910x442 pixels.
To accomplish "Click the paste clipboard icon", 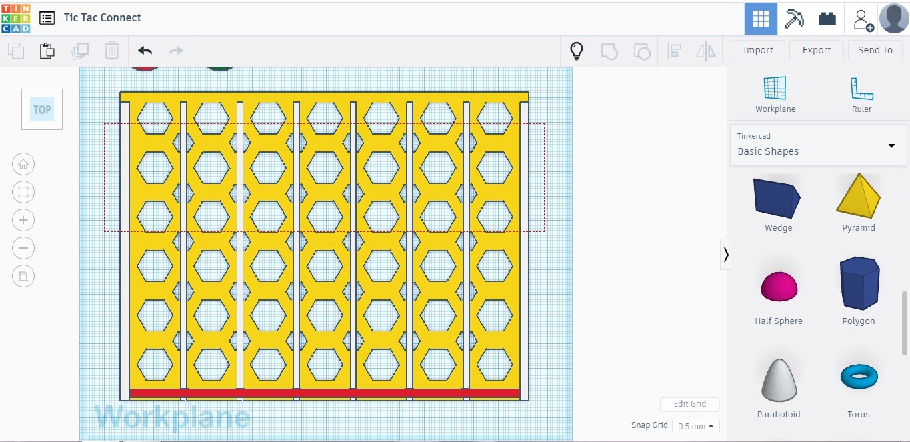I will (47, 51).
